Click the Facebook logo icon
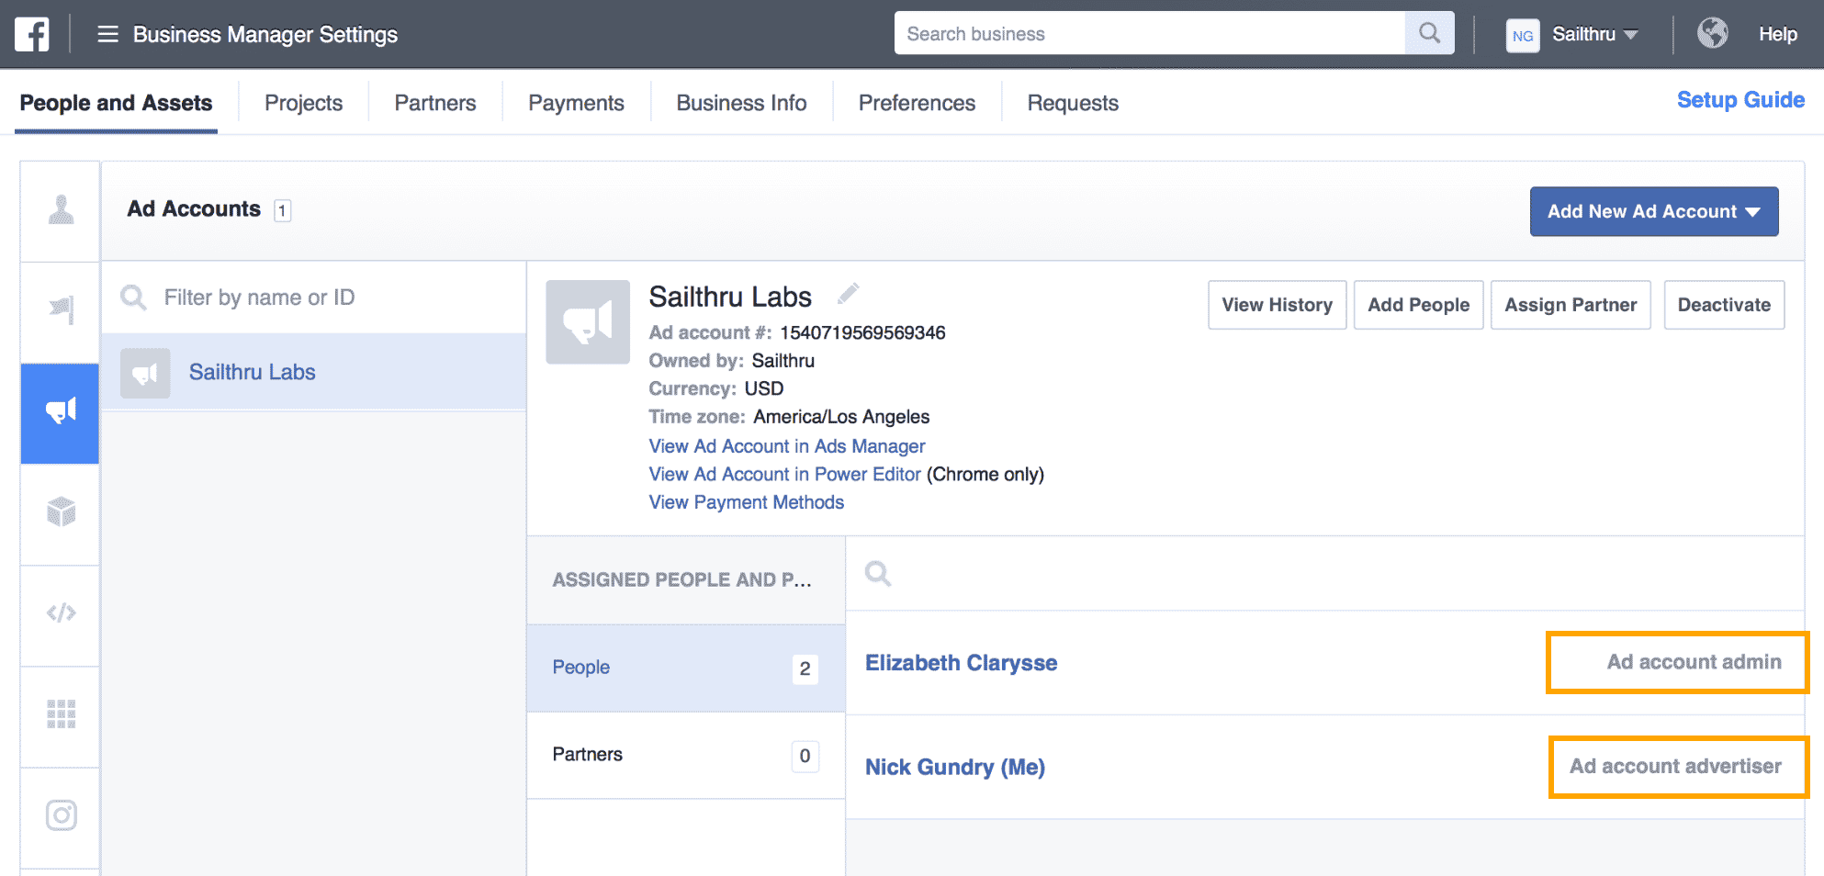The width and height of the screenshot is (1824, 876). (32, 34)
